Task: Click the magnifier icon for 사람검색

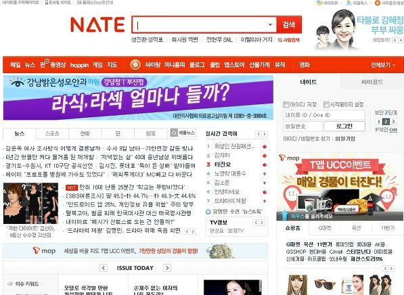Action: click(280, 40)
